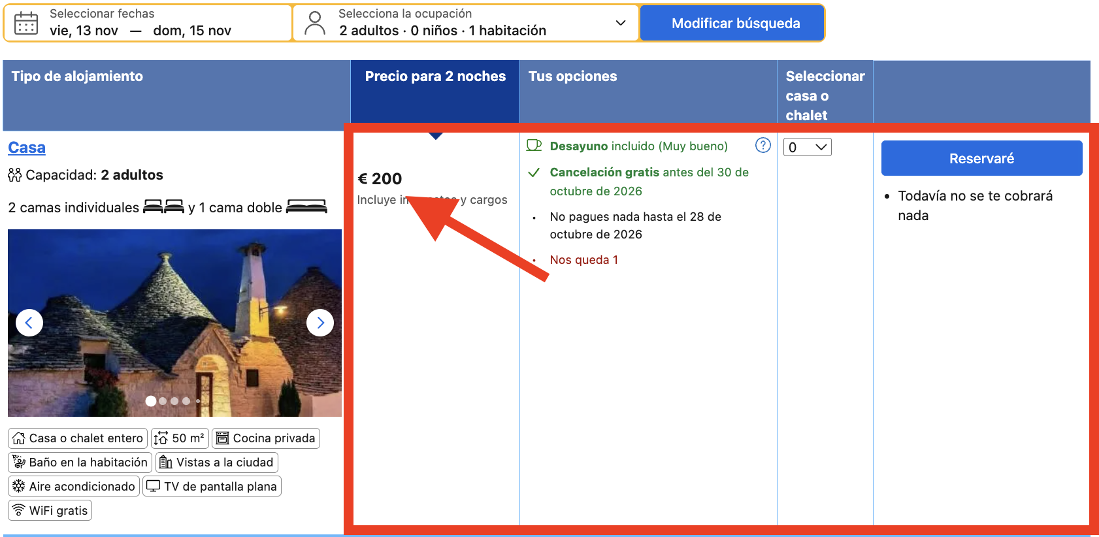This screenshot has height=537, width=1099.
Task: Open the Casa accommodation link
Action: tap(27, 148)
